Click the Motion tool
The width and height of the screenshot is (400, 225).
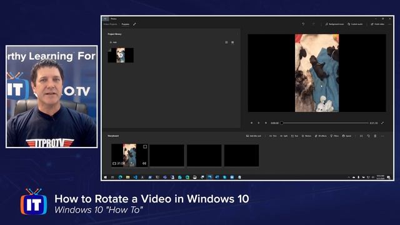pos(306,136)
